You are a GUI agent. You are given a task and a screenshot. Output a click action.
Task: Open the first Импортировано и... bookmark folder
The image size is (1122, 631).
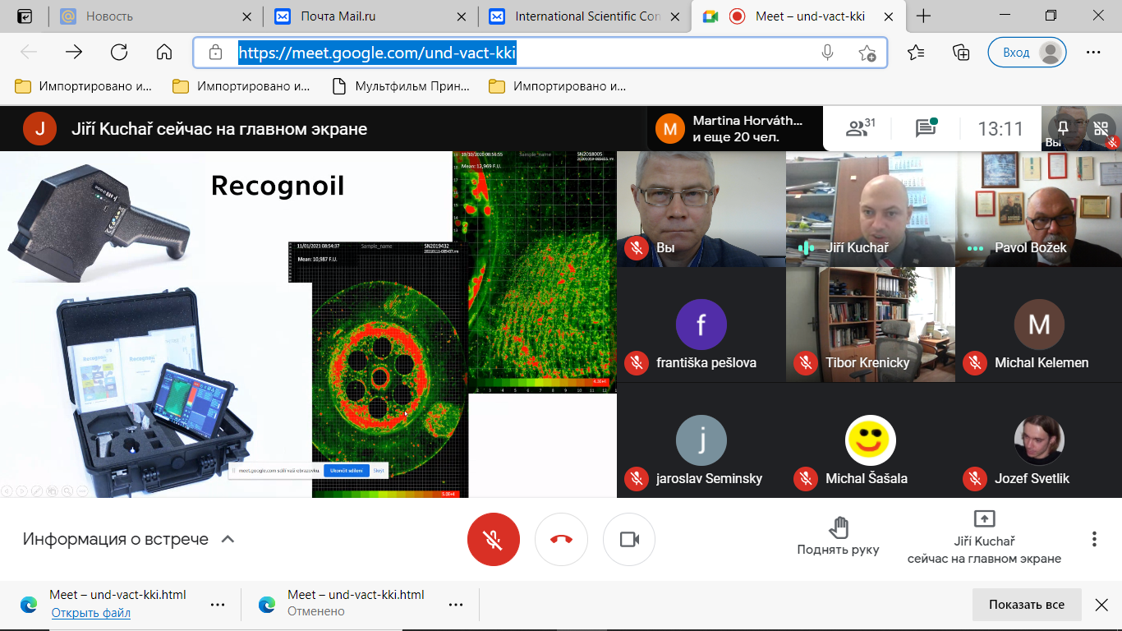pyautogui.click(x=84, y=86)
